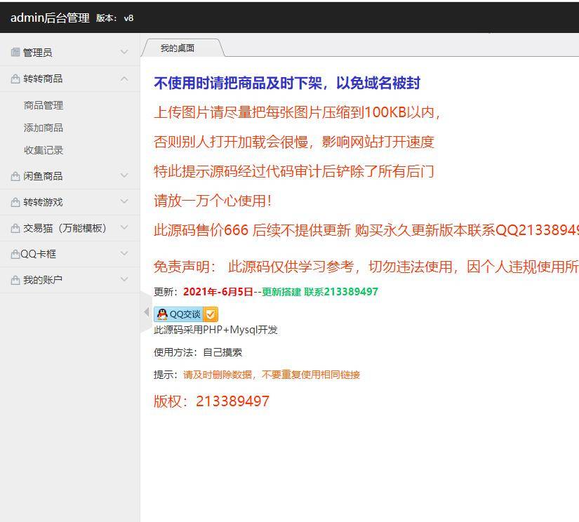The image size is (579, 522).
Task: Click the QQ penguin icon
Action: (161, 314)
